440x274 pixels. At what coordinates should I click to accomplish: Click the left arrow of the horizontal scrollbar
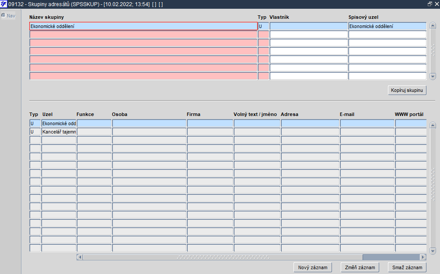point(80,257)
